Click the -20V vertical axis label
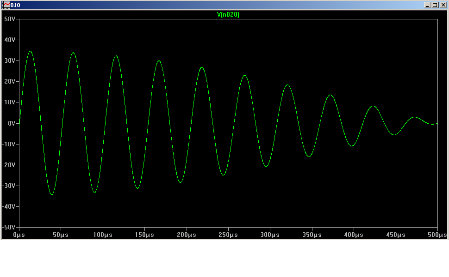449x277 pixels. pyautogui.click(x=9, y=165)
